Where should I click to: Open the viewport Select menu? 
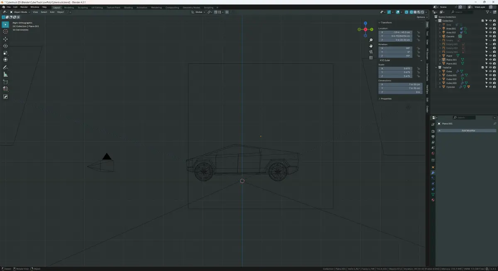point(44,12)
